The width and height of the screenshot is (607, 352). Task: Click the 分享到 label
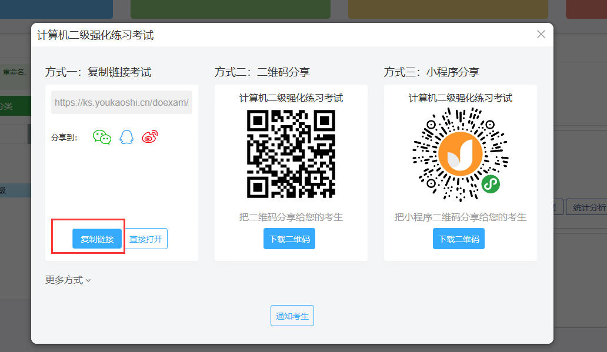coord(64,138)
